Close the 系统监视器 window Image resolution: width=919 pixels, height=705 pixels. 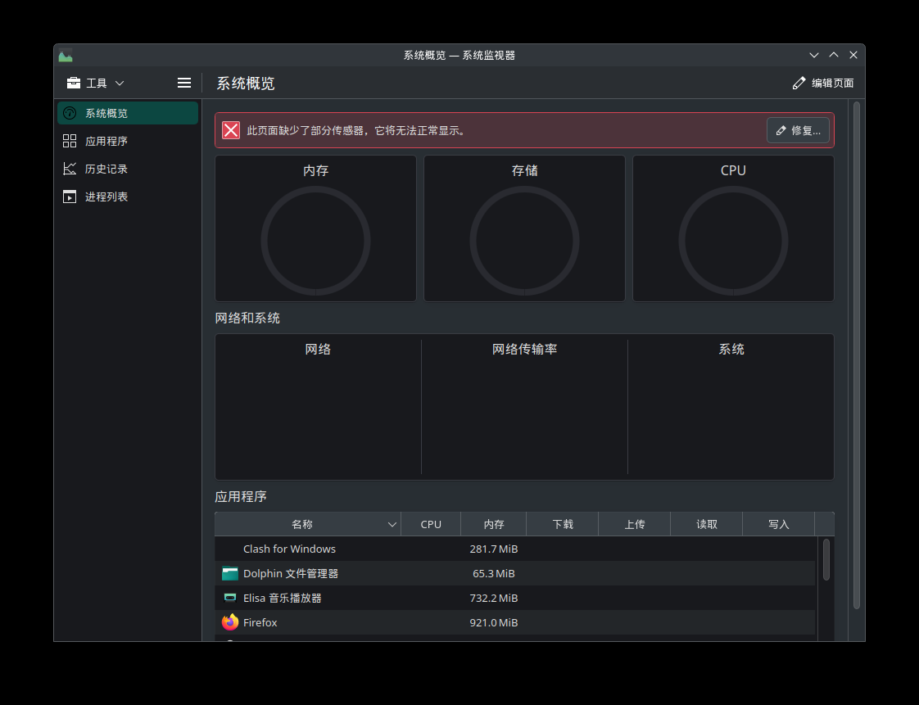pos(853,55)
